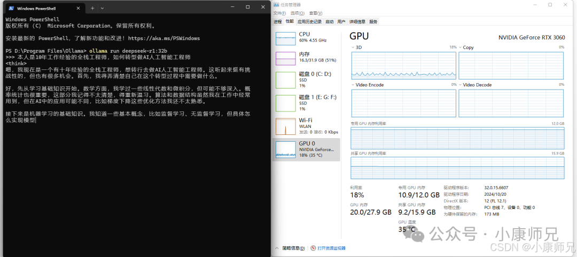Click the driver version 32.0.15.6607 value
Image resolution: width=577 pixels, height=257 pixels.
pos(496,188)
